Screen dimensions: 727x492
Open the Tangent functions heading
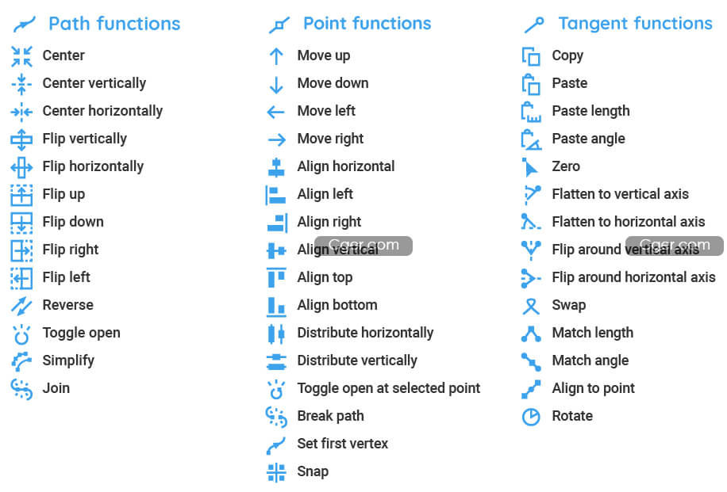(635, 23)
